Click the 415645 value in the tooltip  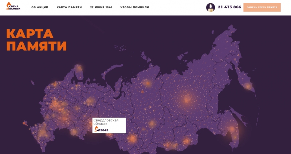tap(103, 130)
